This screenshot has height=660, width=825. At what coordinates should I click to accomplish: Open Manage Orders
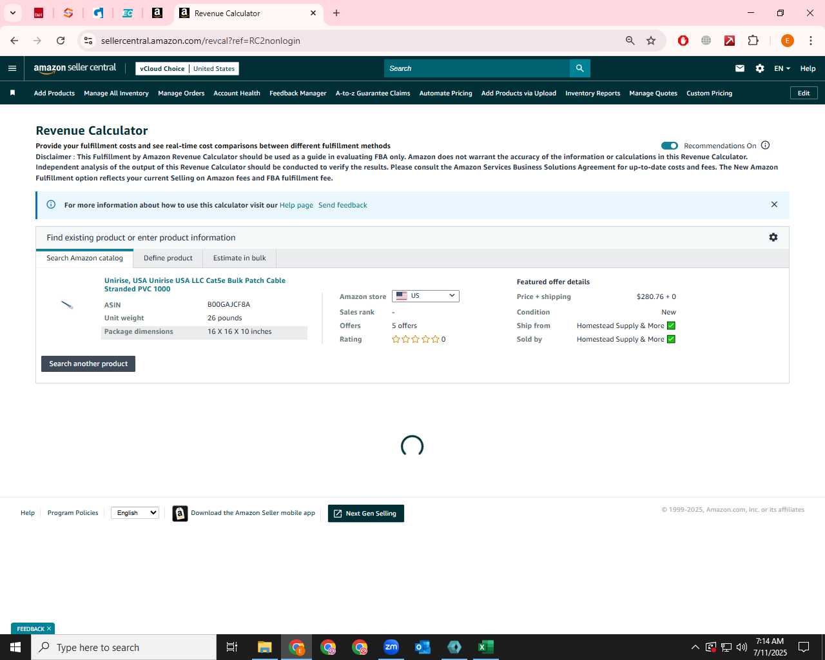(181, 93)
